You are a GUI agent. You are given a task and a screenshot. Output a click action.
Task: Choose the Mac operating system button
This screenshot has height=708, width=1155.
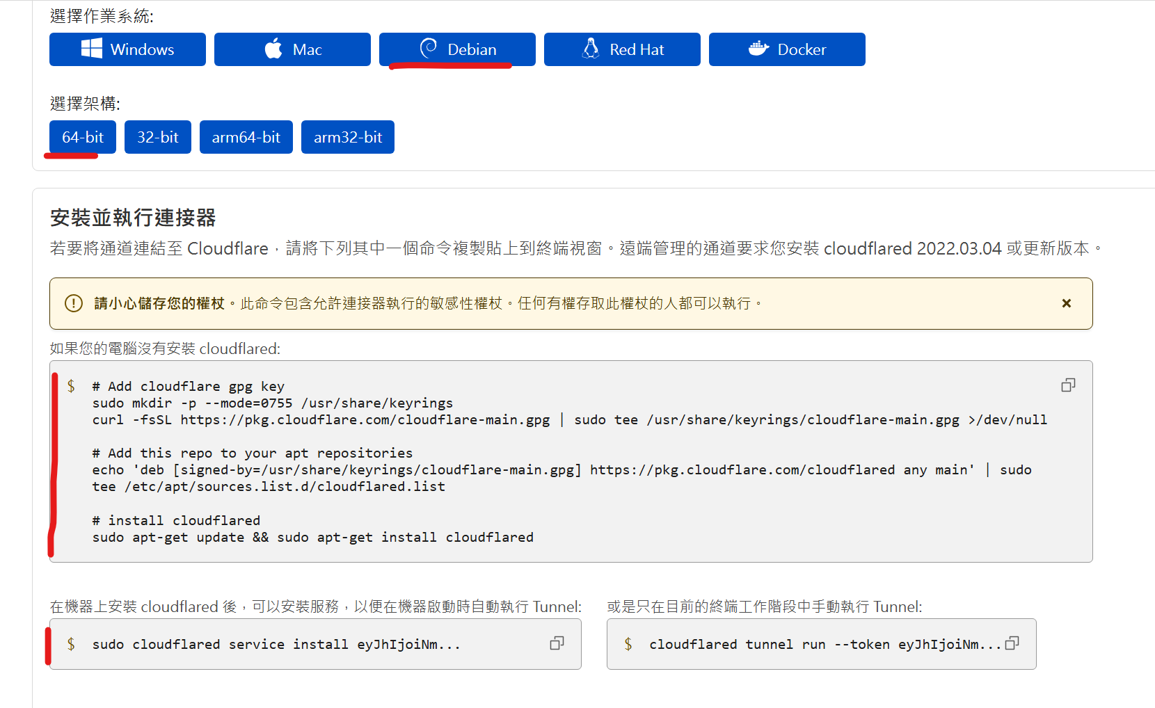(x=292, y=49)
